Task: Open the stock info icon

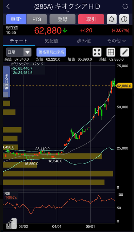Action: pyautogui.click(x=124, y=19)
